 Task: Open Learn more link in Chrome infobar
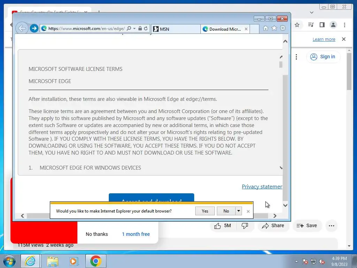point(324,39)
